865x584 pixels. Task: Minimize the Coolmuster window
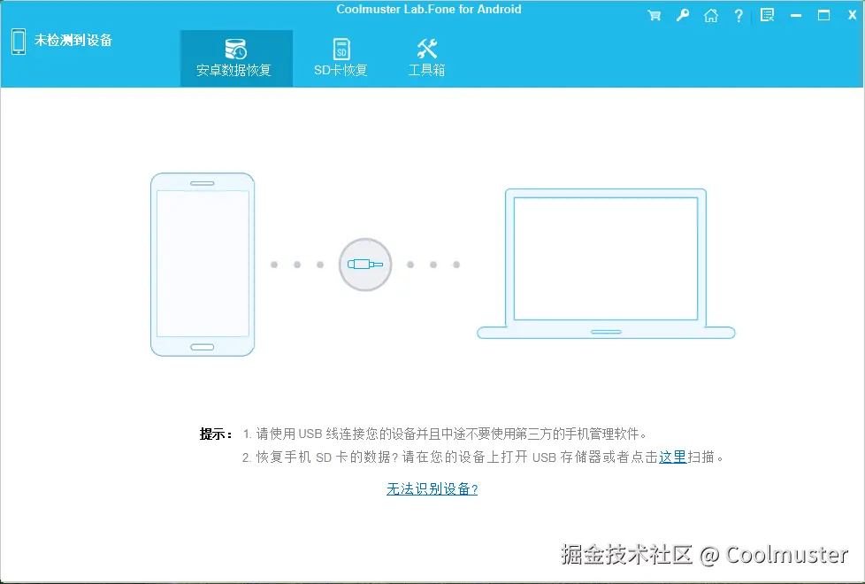[x=796, y=16]
